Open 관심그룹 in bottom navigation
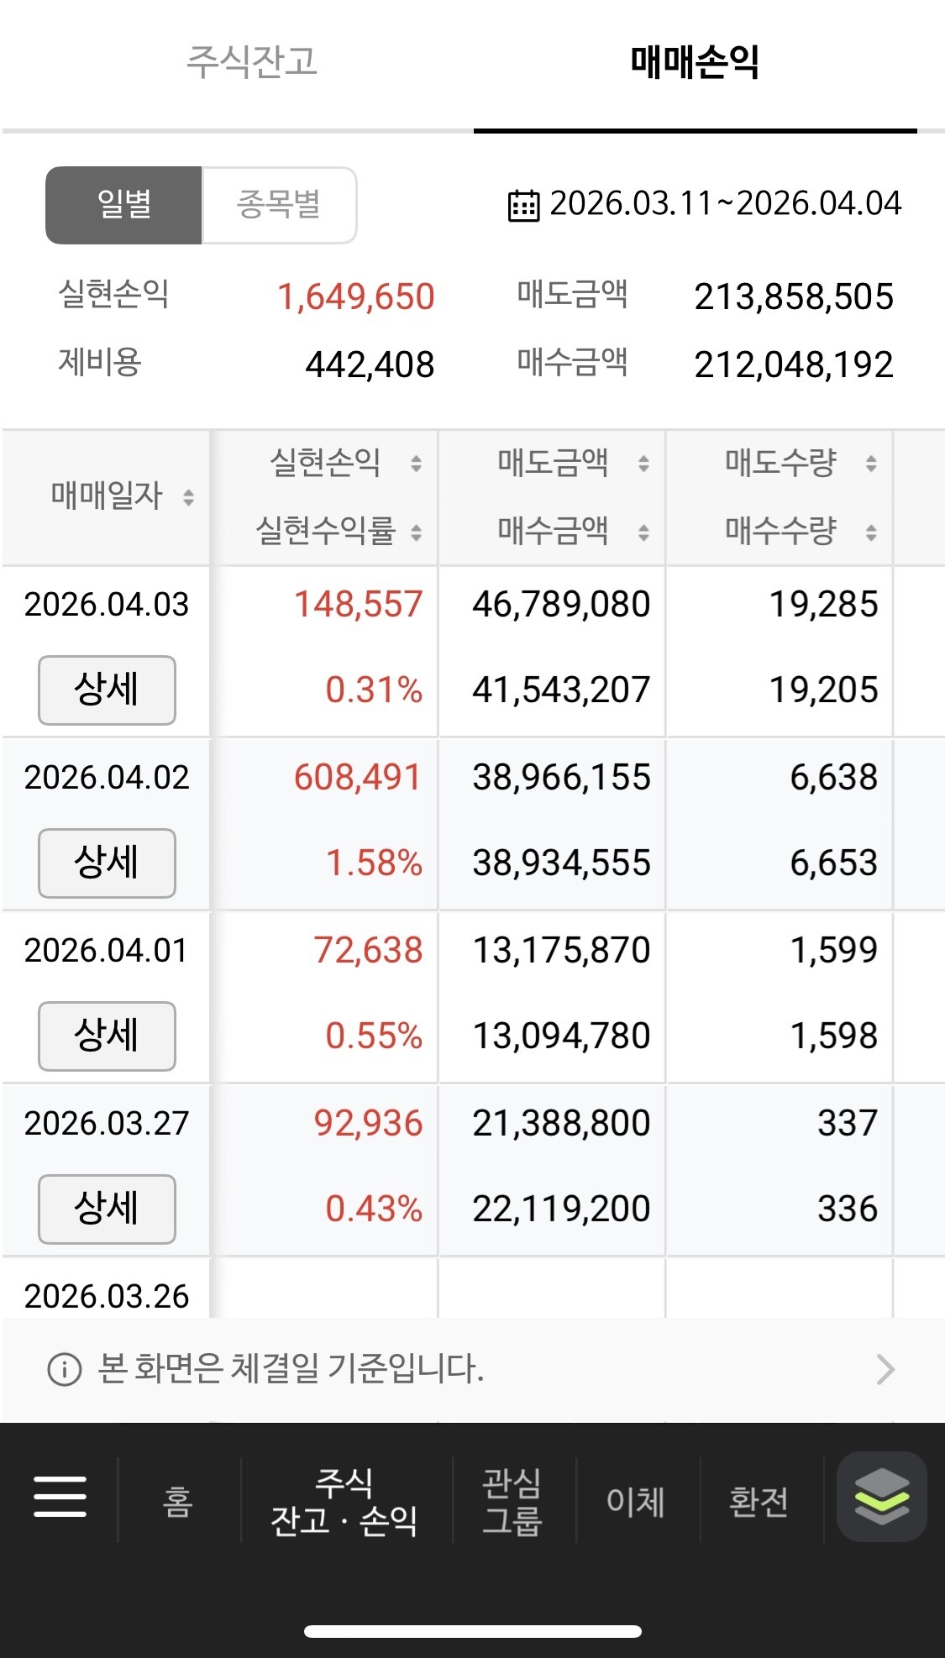This screenshot has height=1658, width=945. pyautogui.click(x=512, y=1501)
